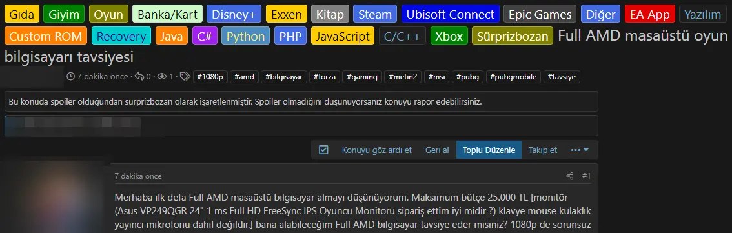Choose the #pubg tag
This screenshot has height=233, width=732.
[468, 77]
